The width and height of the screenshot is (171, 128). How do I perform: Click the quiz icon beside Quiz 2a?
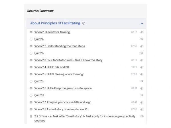[31, 39]
